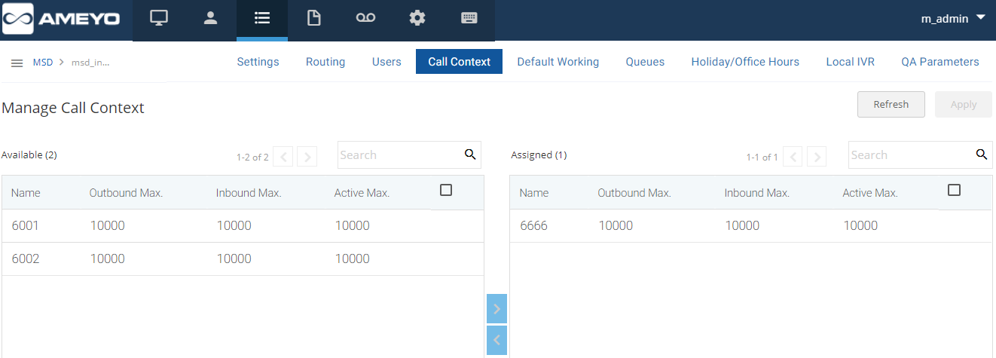Screen dimensions: 996x358
Task: Open the Users tab
Action: [386, 62]
